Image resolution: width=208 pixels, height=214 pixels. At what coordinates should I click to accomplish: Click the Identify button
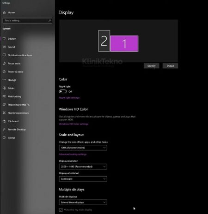pyautogui.click(x=152, y=66)
